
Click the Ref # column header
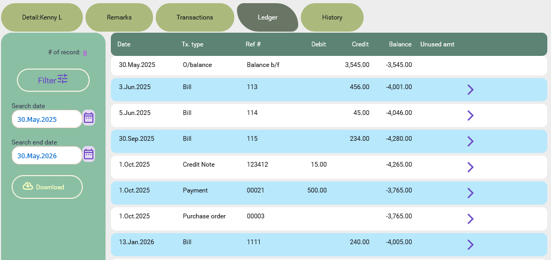pos(253,44)
